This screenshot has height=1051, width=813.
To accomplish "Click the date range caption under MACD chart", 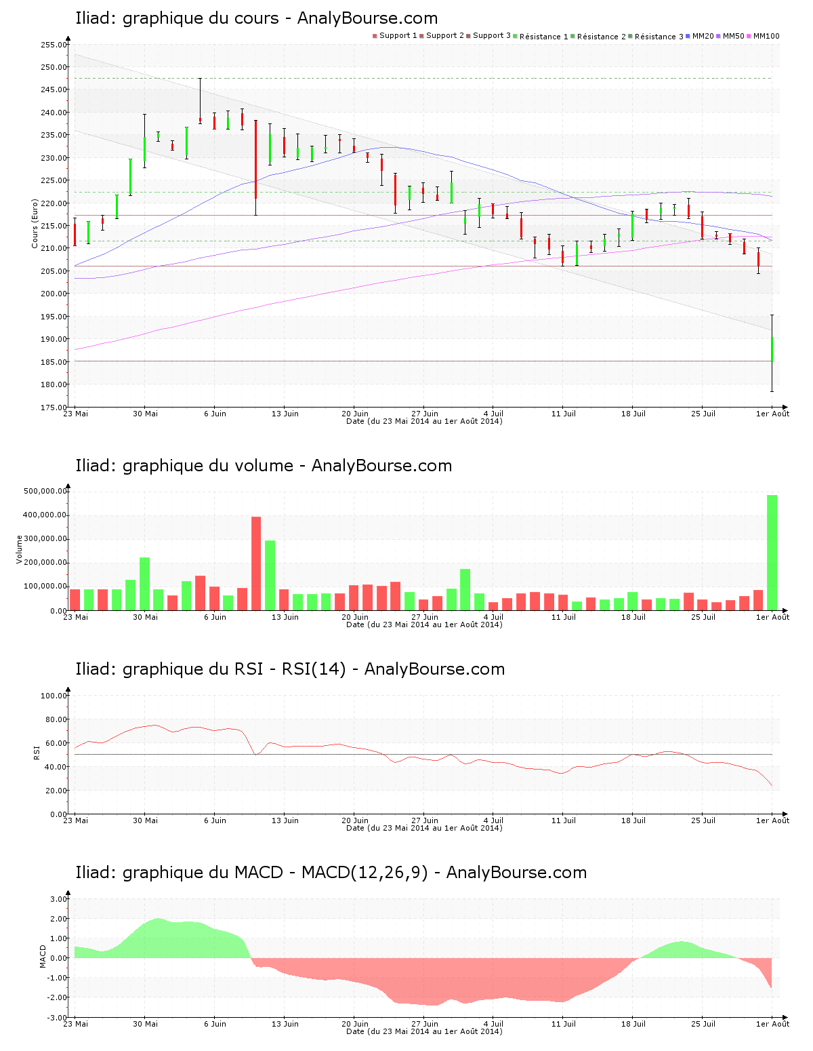I will 424,1031.
